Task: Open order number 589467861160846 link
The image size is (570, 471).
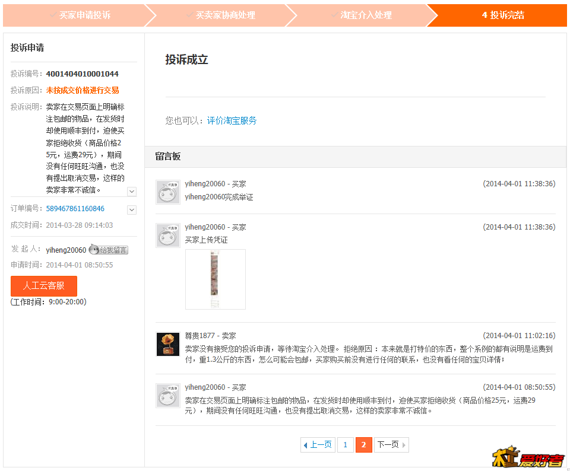Action: [x=75, y=208]
